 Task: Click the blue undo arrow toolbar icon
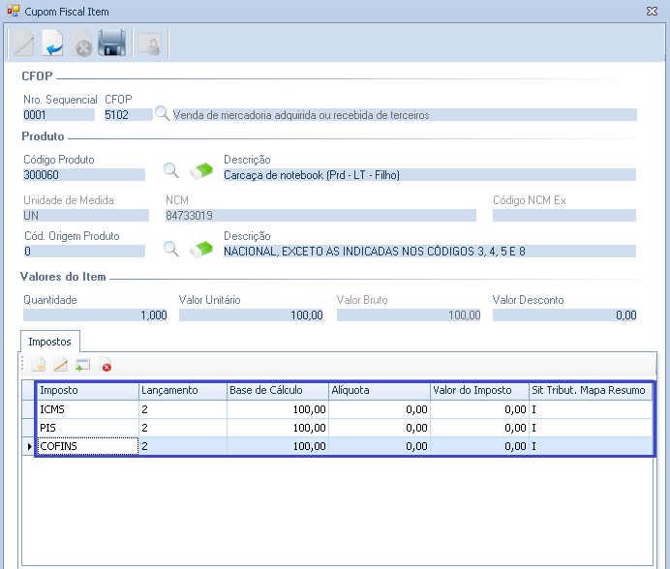click(52, 44)
